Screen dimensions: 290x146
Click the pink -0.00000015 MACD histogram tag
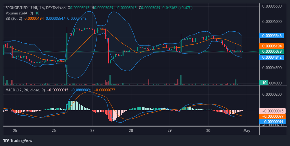pyautogui.click(x=272, y=111)
